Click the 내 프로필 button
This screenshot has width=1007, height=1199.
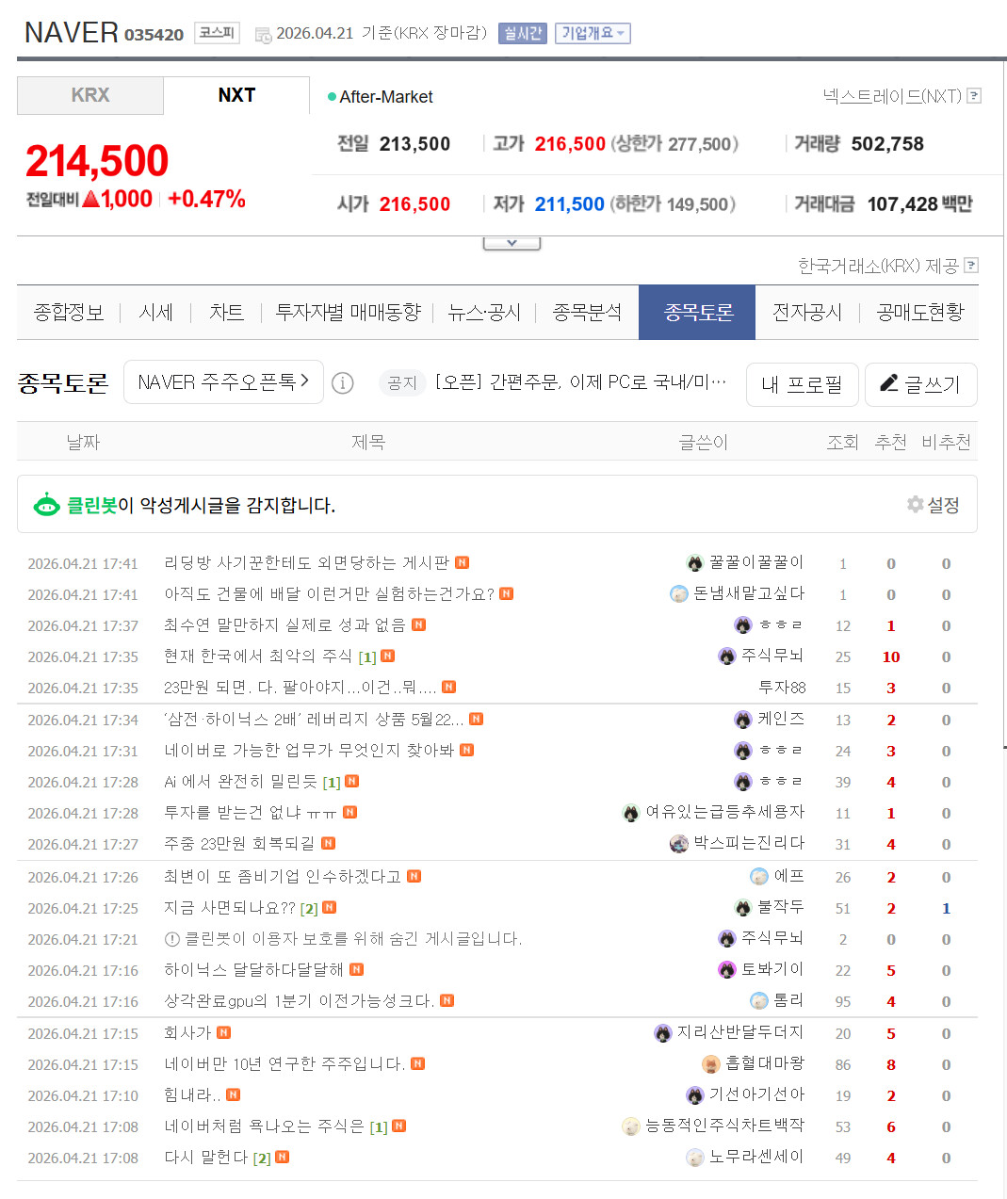[802, 384]
